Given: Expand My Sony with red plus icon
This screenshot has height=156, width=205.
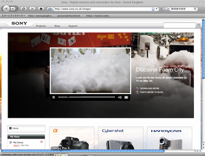Looking at the screenshot, I should pos(42,142).
